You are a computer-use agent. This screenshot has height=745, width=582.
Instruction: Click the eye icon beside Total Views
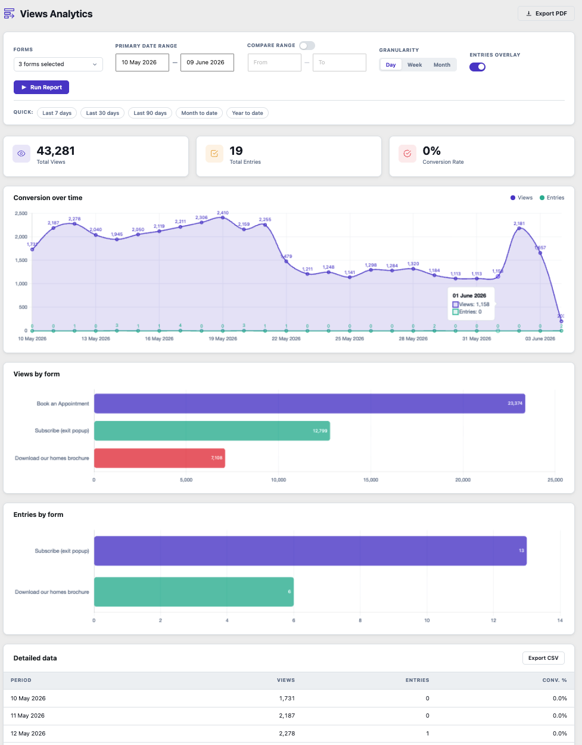pyautogui.click(x=21, y=154)
